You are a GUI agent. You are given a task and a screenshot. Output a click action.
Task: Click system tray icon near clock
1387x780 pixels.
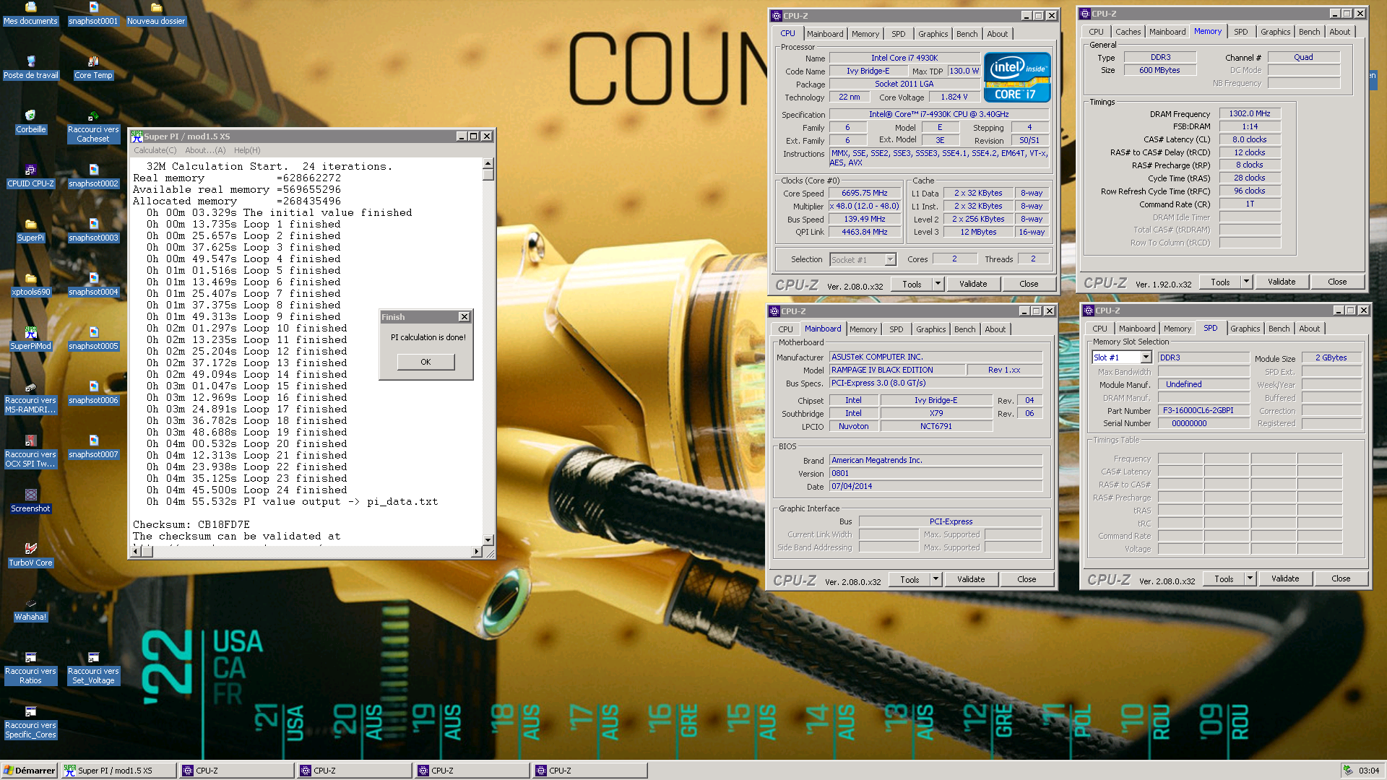[1348, 771]
